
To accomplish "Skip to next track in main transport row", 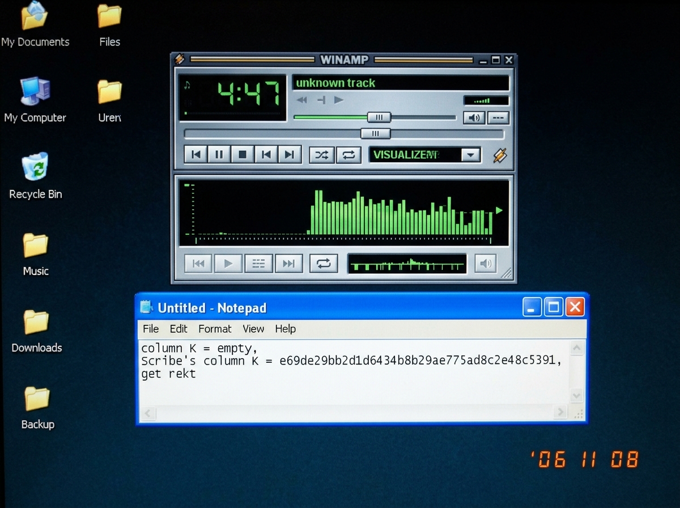I will [288, 154].
